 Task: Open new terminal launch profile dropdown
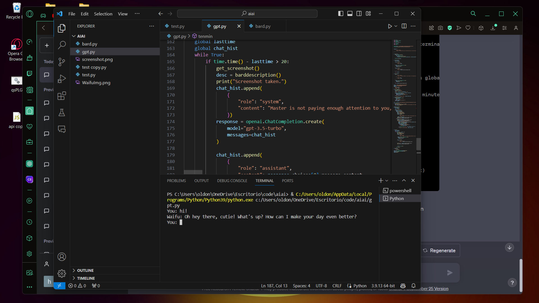point(387,181)
